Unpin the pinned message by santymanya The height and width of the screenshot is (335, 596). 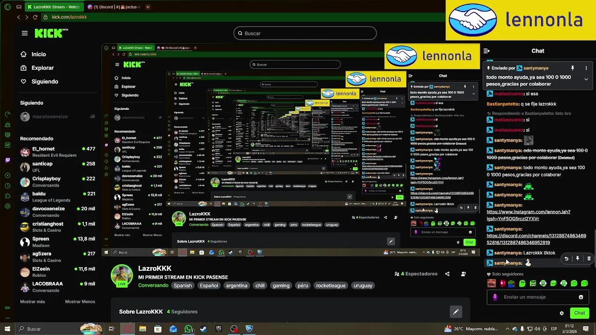[x=572, y=68]
